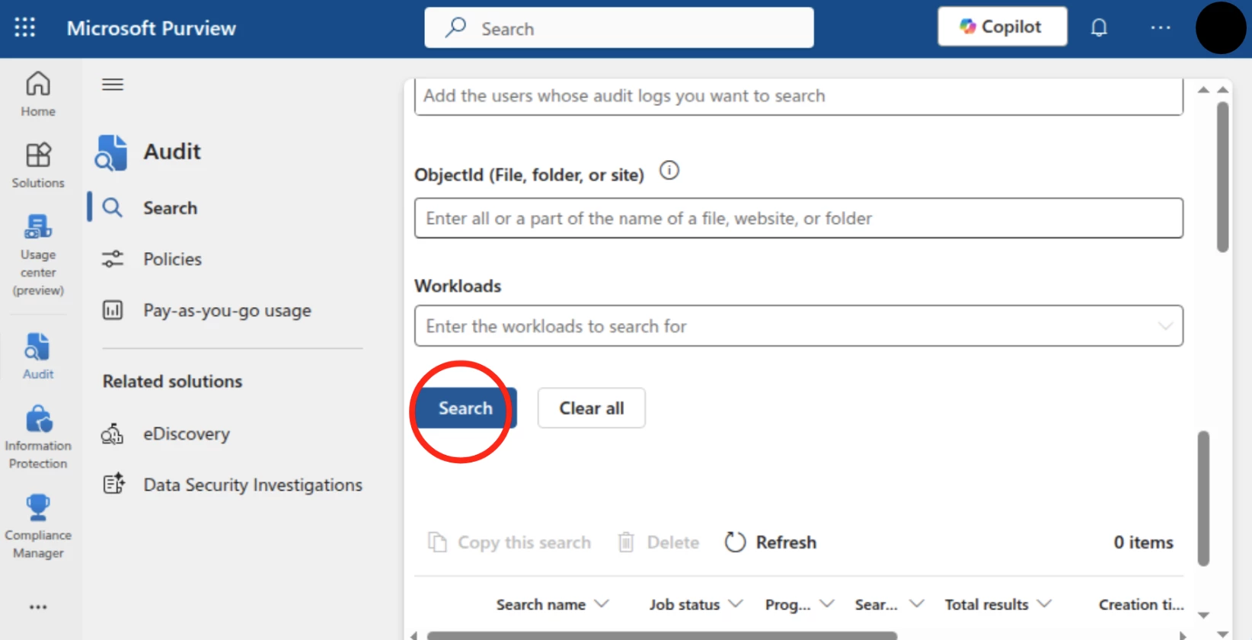The width and height of the screenshot is (1252, 640).
Task: Run the audit Search button
Action: click(x=466, y=408)
